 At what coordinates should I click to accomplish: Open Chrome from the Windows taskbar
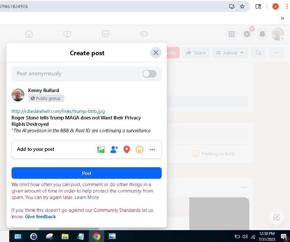96,237
